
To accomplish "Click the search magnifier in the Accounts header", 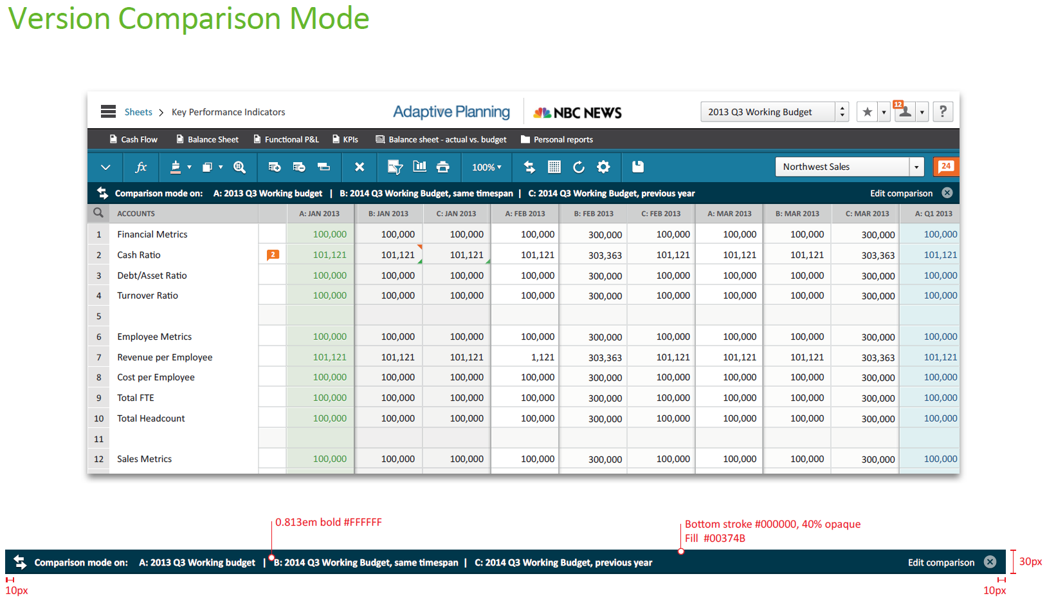I will (x=98, y=213).
